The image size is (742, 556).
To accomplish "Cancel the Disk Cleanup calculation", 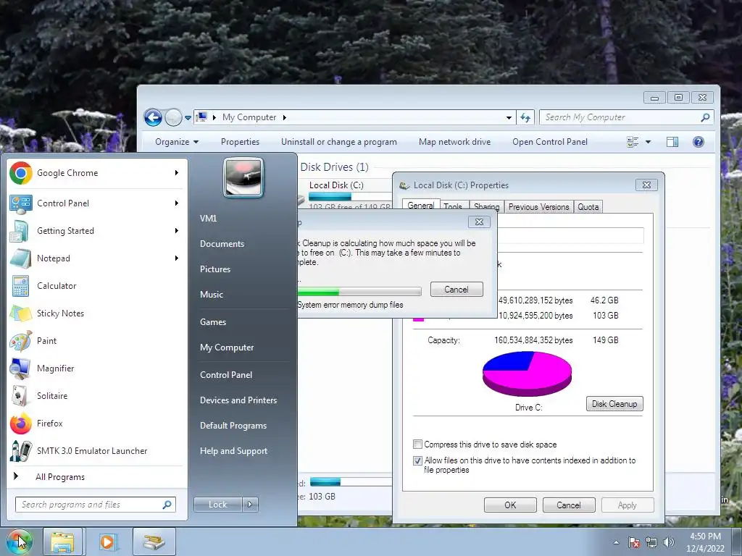I will click(x=457, y=290).
